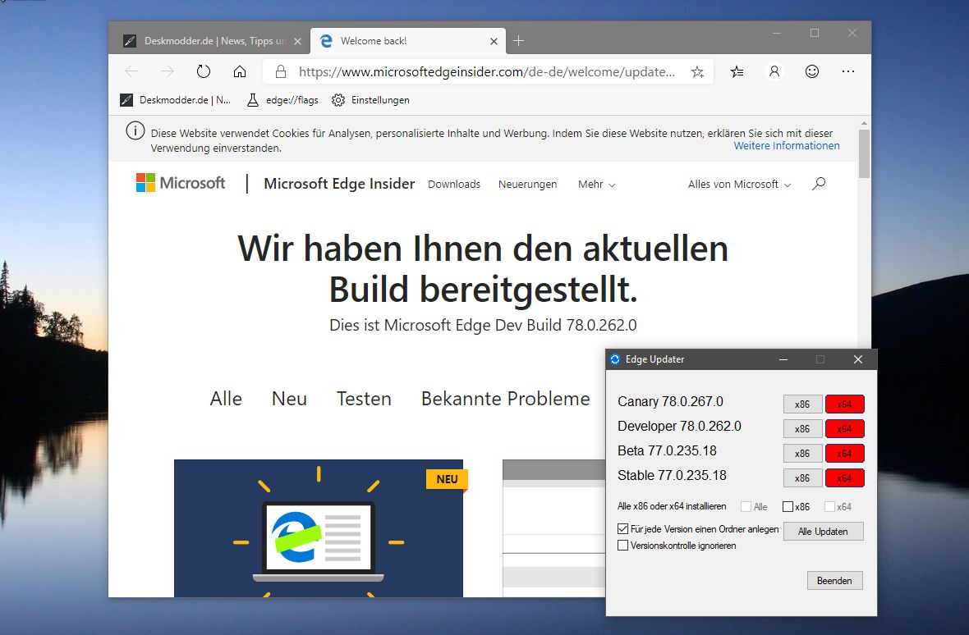Viewport: 969px width, 635px height.
Task: Click the Beenden button
Action: coord(834,581)
